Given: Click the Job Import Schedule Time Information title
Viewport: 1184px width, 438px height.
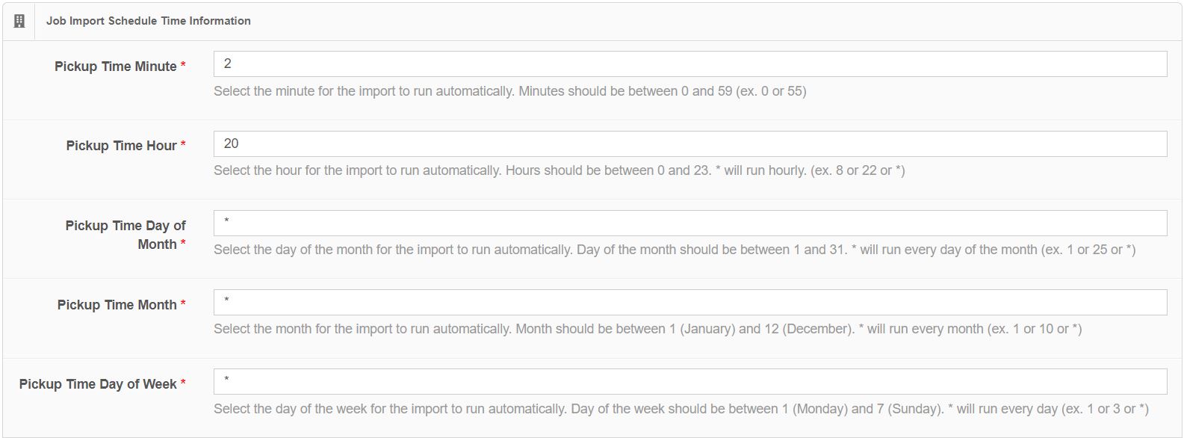Looking at the screenshot, I should tap(148, 21).
